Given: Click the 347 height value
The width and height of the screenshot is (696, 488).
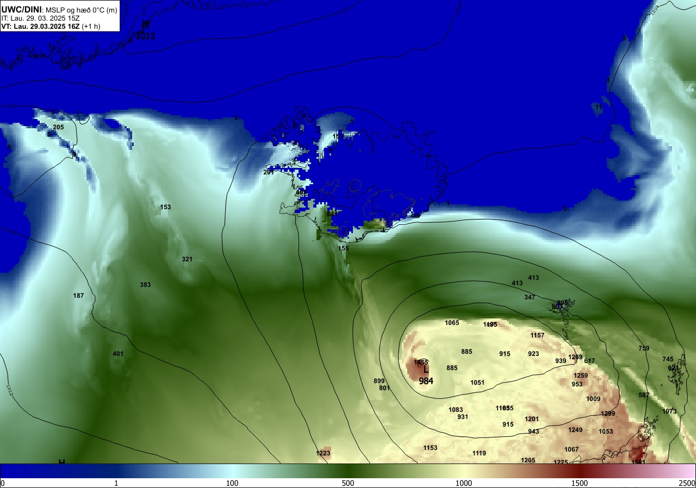Looking at the screenshot, I should point(530,297).
